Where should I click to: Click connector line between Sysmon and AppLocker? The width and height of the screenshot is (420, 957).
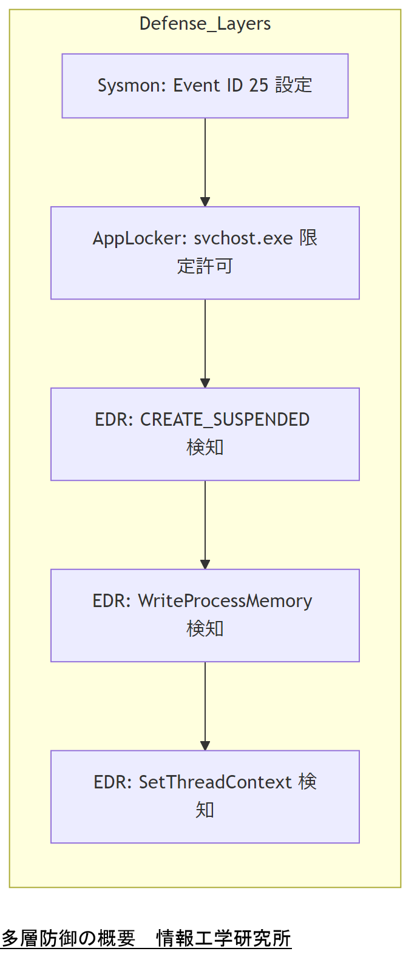[205, 156]
